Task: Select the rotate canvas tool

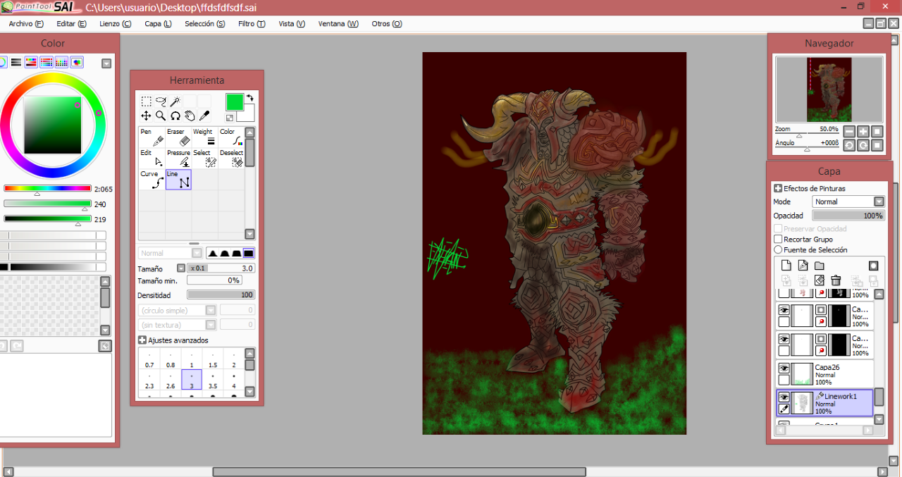Action: point(175,116)
